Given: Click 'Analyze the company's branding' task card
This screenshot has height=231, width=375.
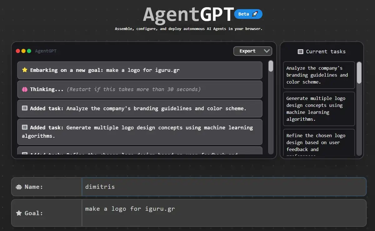Looking at the screenshot, I should pyautogui.click(x=319, y=75).
